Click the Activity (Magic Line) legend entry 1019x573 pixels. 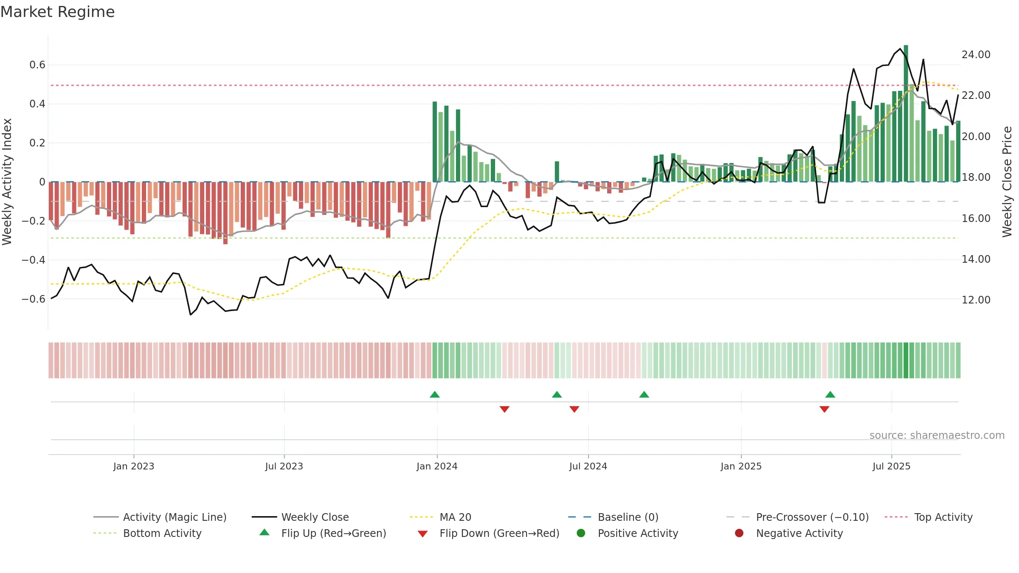(x=160, y=517)
